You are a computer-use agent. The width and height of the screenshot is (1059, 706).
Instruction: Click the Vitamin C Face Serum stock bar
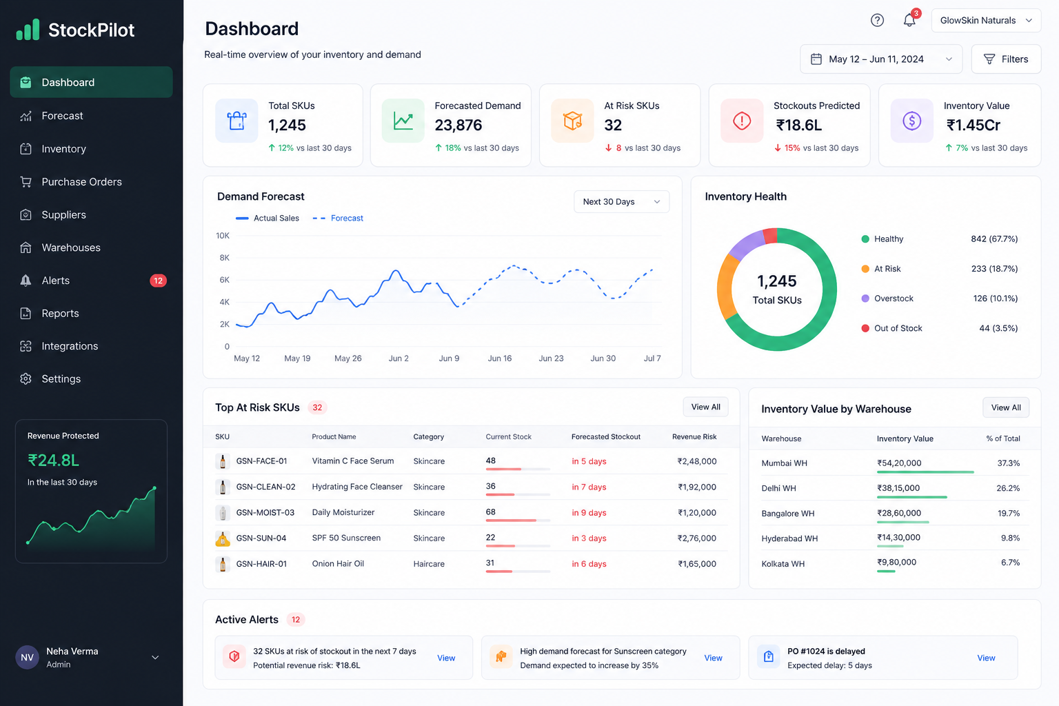pyautogui.click(x=518, y=470)
